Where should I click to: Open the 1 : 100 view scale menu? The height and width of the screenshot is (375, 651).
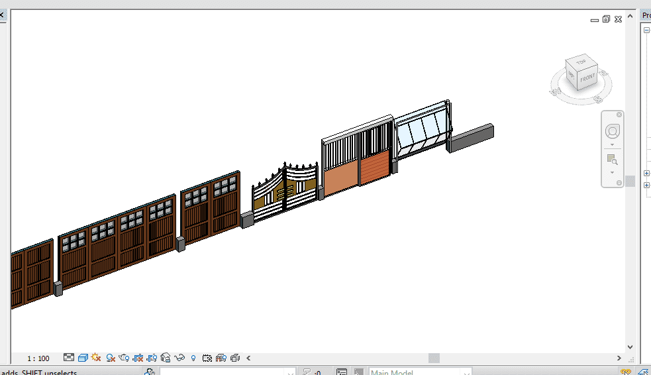(38, 358)
